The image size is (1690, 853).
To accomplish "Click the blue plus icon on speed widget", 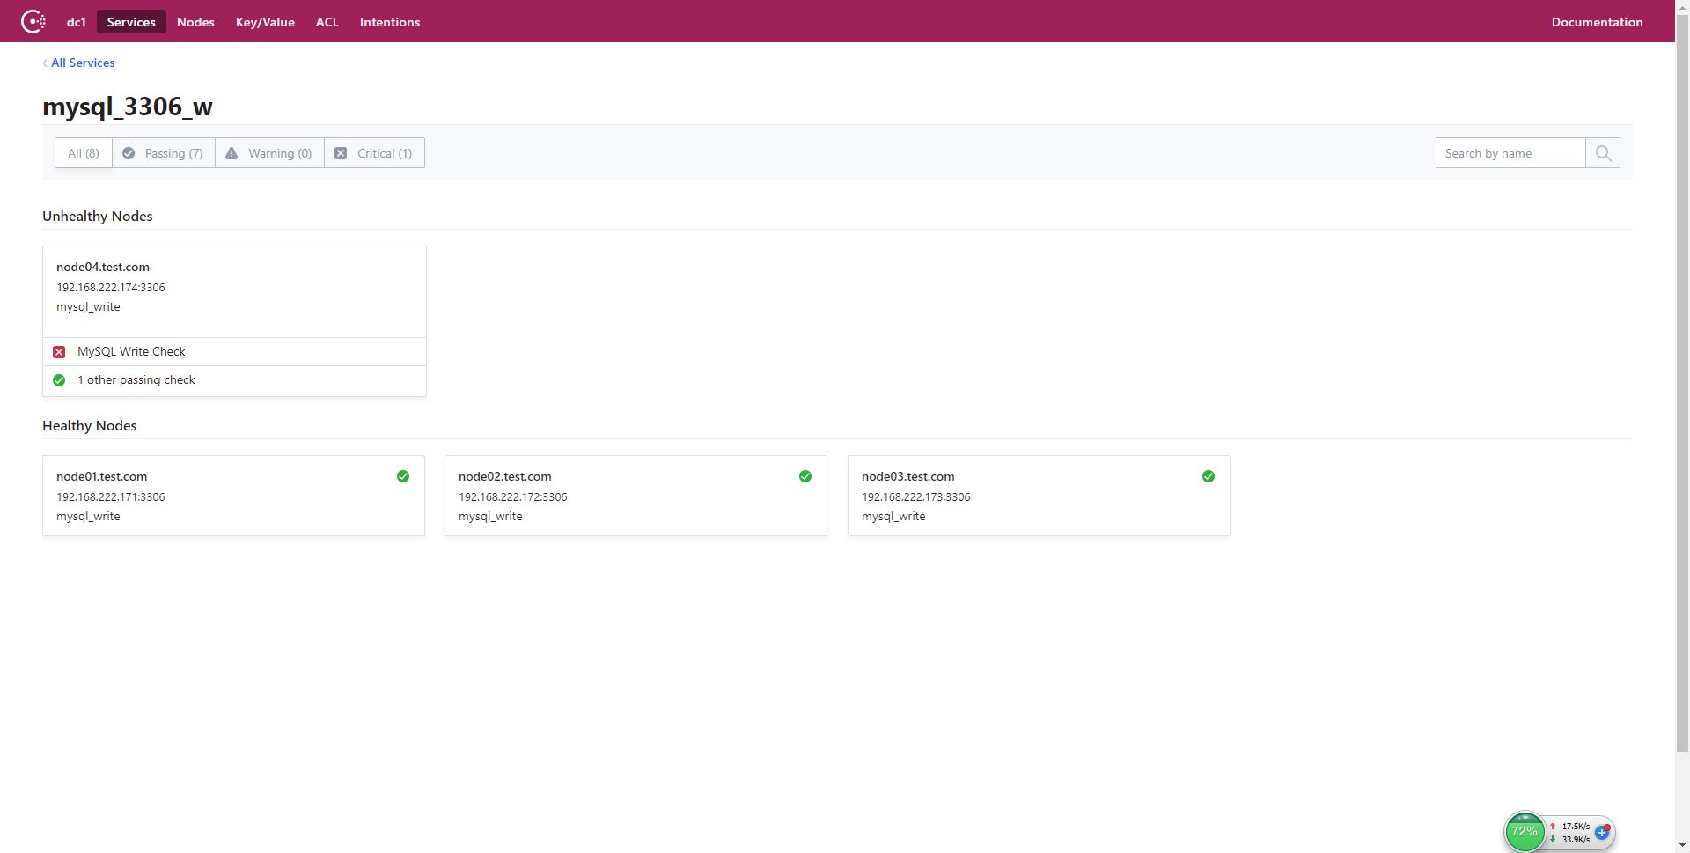I will click(1603, 832).
